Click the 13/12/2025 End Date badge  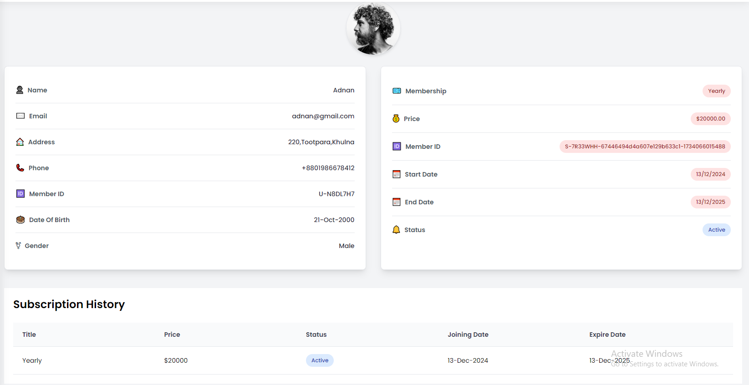pyautogui.click(x=710, y=202)
